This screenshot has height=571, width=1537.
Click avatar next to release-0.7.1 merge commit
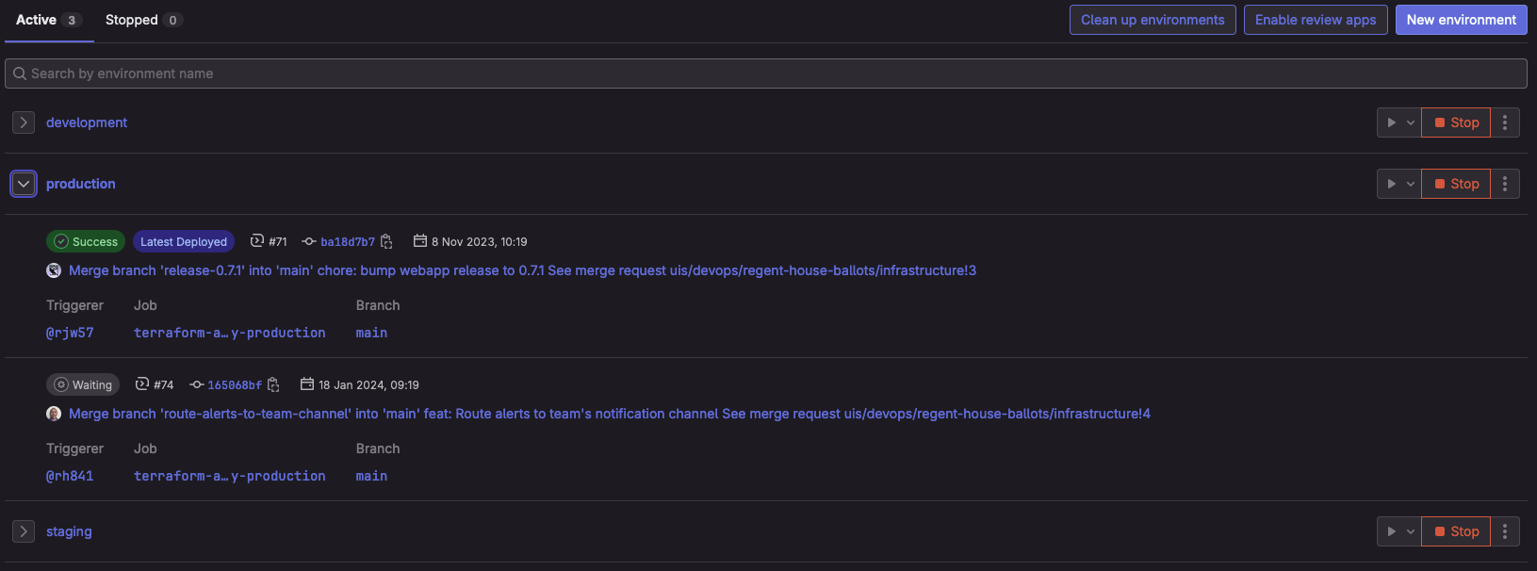(54, 270)
